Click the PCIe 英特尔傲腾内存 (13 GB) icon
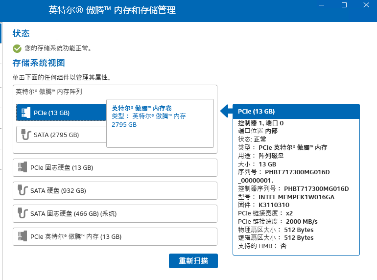The height and width of the screenshot is (280, 377). [x=23, y=236]
